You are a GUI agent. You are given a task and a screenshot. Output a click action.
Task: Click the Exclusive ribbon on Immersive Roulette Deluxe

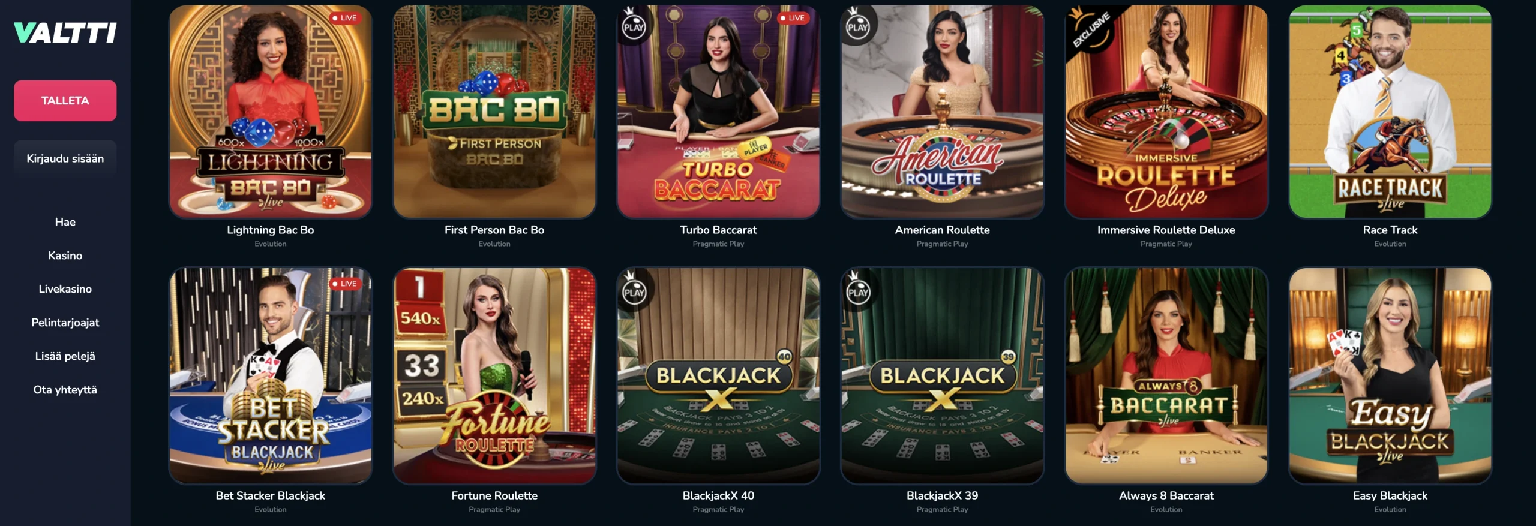[x=1090, y=28]
